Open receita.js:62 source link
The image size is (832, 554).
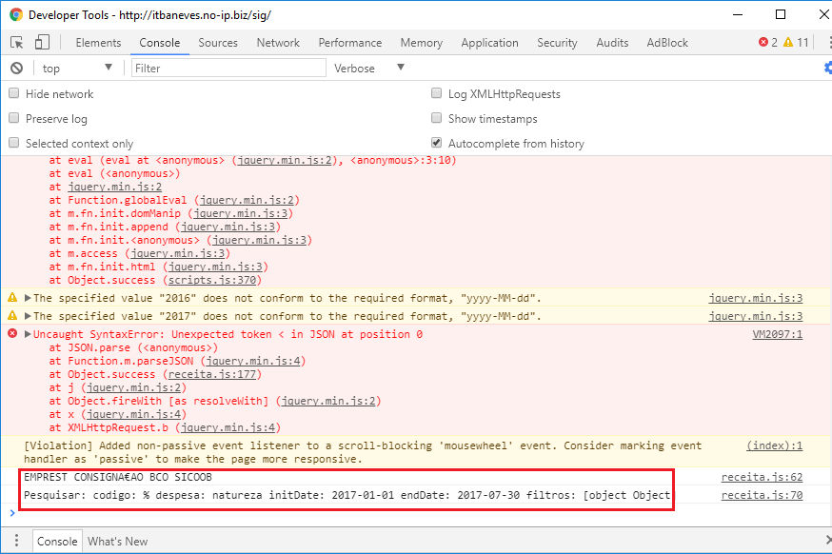pos(762,477)
